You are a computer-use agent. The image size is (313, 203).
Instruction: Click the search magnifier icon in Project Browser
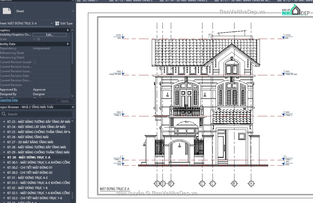click(x=4, y=114)
